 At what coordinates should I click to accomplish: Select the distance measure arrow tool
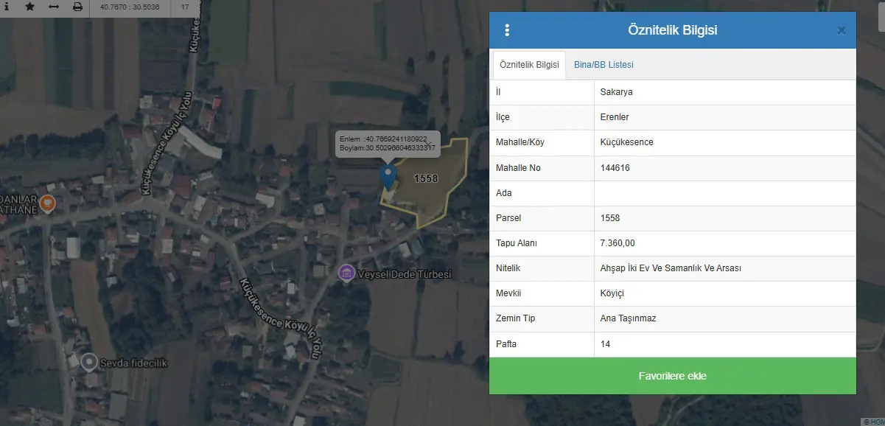53,7
